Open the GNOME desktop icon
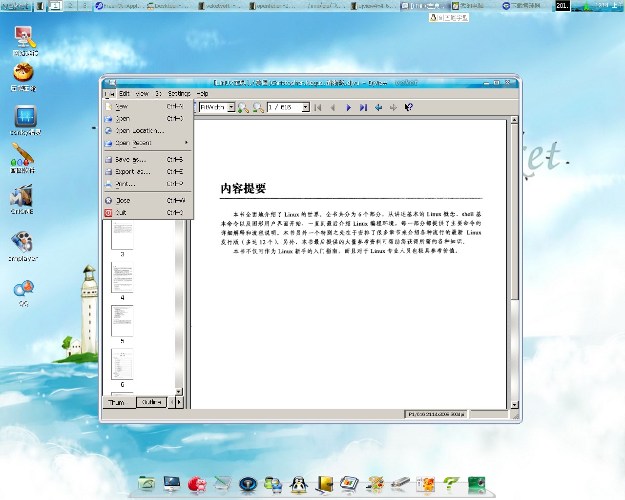Image resolution: width=625 pixels, height=500 pixels. (x=22, y=200)
